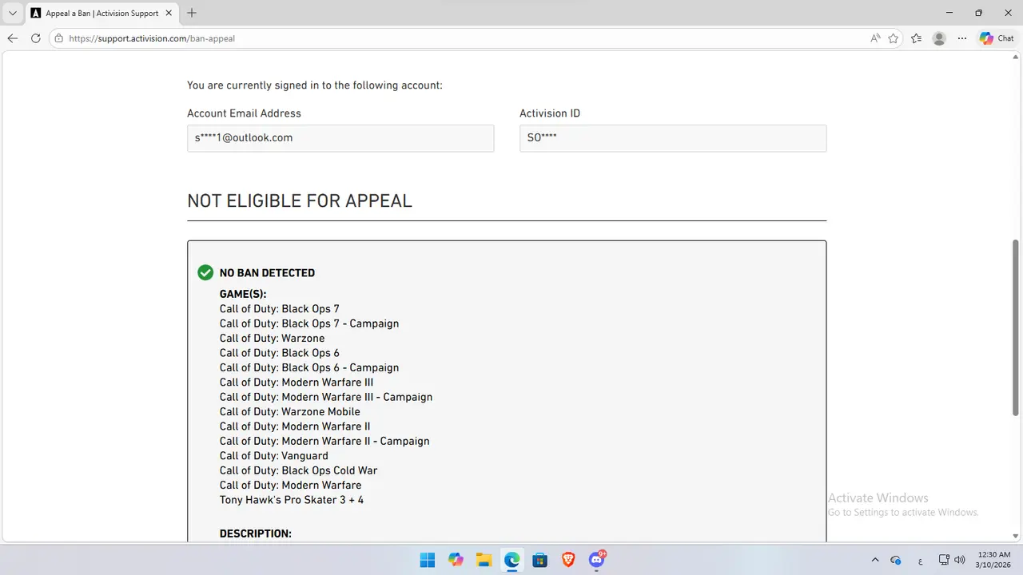Click the Activision ID field
The height and width of the screenshot is (575, 1023).
point(672,138)
